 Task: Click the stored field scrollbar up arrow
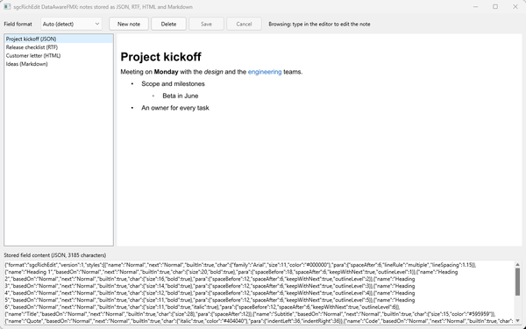517,265
